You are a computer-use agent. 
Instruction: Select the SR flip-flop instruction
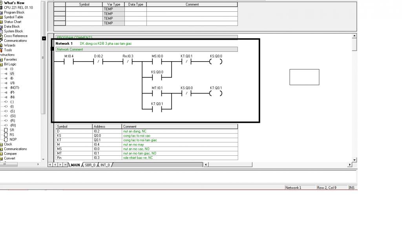(12, 130)
